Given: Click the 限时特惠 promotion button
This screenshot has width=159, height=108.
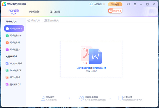Looking at the screenshot, I should [x=115, y=11].
